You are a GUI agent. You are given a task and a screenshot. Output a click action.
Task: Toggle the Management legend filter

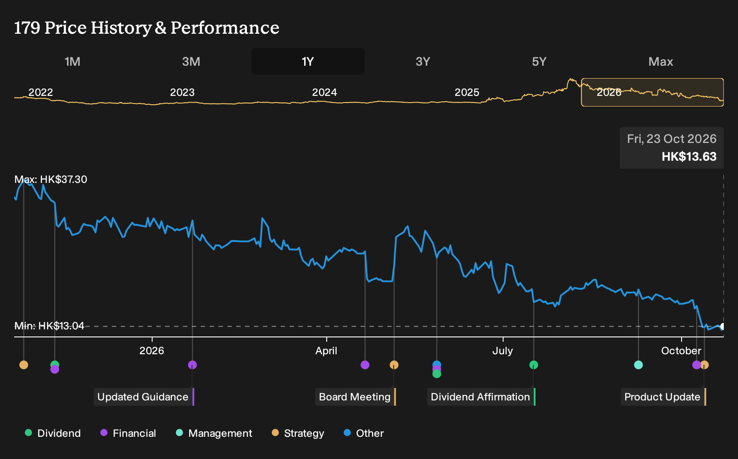214,433
